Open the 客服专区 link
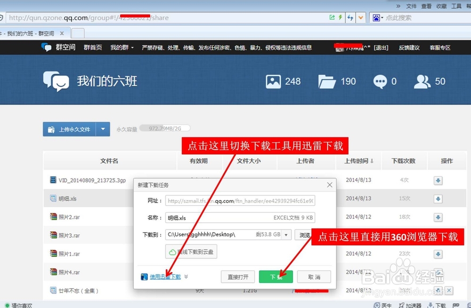The image size is (471, 308). 440,48
